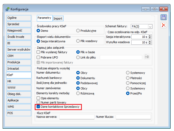Close the Konfiguracja window
Viewport: 174px width, 131px height.
tap(163, 9)
